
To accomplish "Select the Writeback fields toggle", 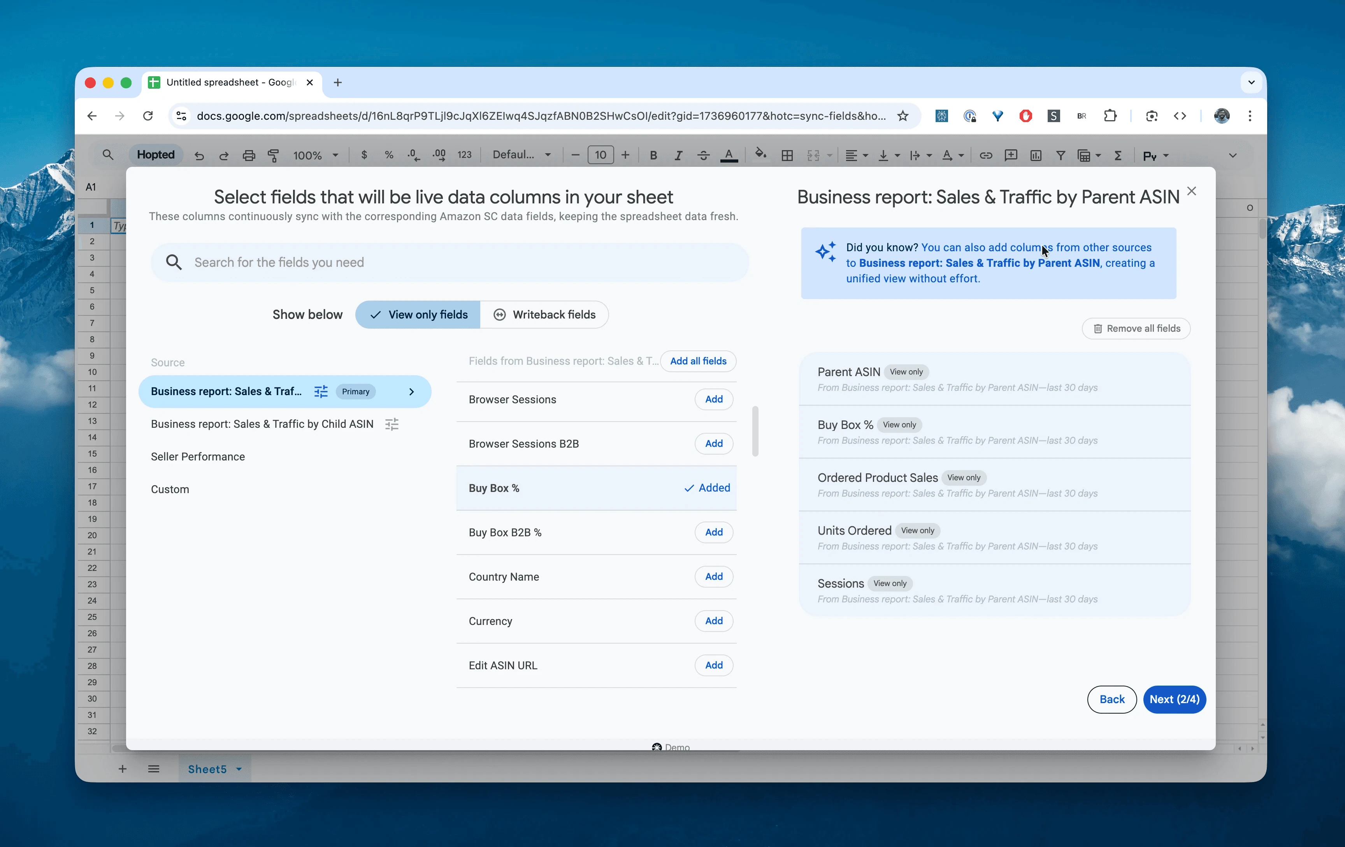I will point(544,315).
